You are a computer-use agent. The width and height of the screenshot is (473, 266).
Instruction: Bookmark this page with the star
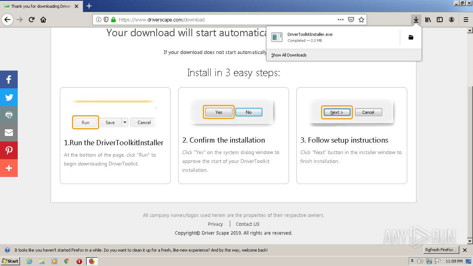[361, 20]
